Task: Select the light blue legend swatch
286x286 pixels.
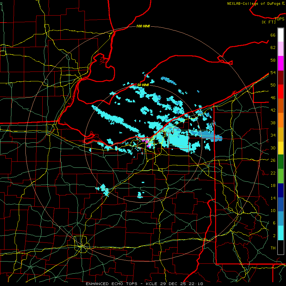Action: pos(281,219)
